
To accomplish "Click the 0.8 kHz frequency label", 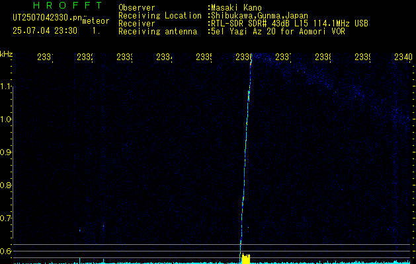I will [5, 185].
